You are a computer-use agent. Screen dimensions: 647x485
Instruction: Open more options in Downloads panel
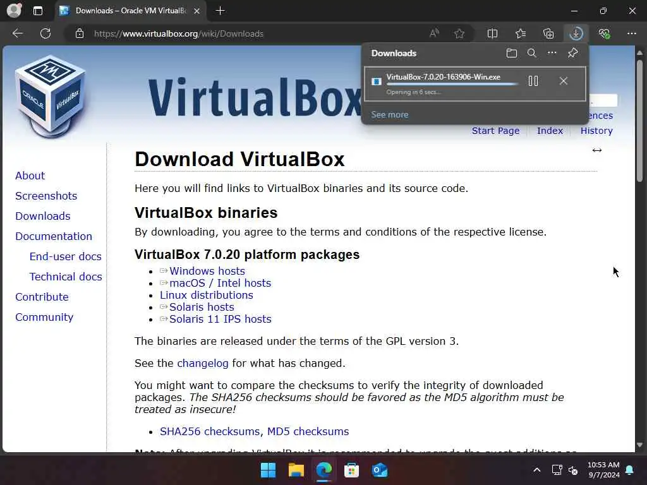coord(552,53)
